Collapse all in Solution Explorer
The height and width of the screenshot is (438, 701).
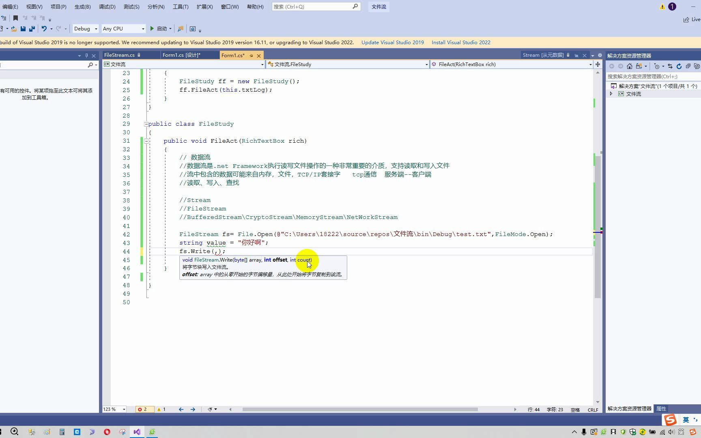click(x=688, y=66)
